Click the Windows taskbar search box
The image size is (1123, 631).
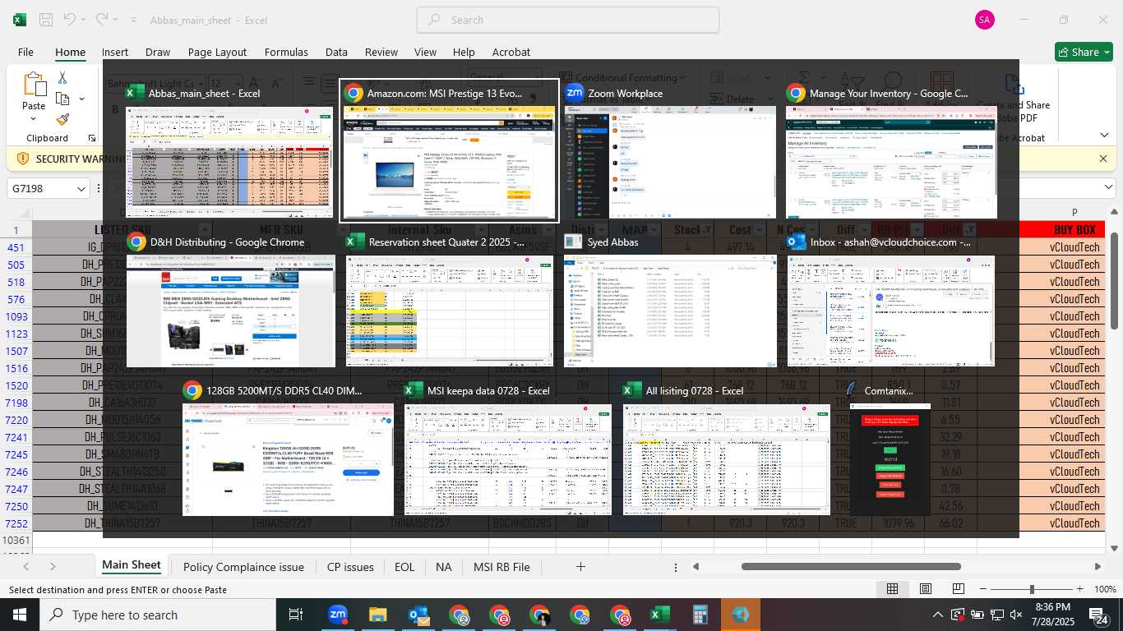158,615
